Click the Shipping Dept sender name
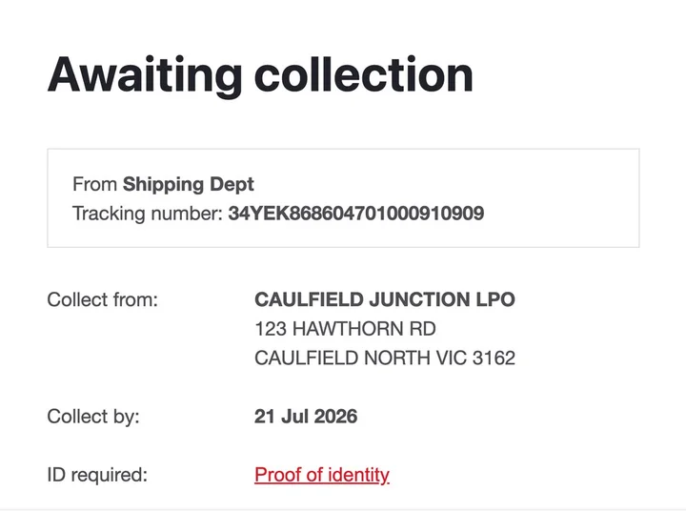The width and height of the screenshot is (686, 512). point(188,184)
